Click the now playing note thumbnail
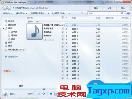 pyautogui.click(x=6, y=94)
